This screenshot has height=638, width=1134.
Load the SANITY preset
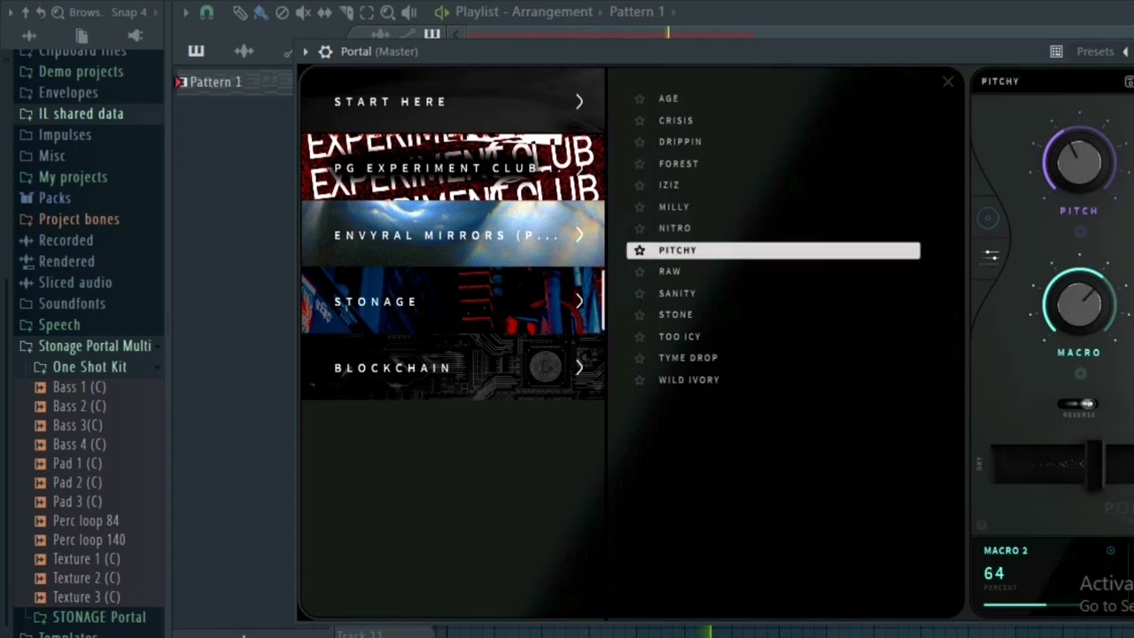[x=678, y=293]
